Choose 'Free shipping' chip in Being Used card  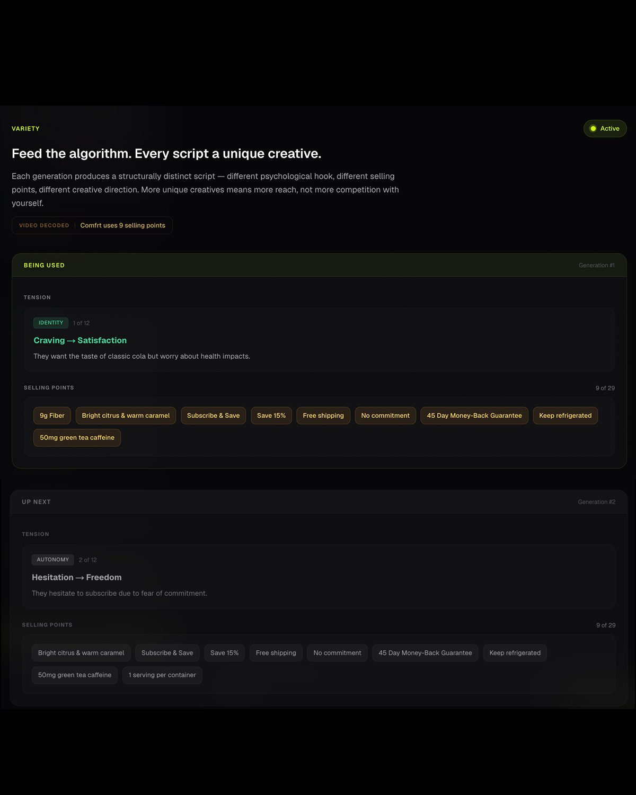tap(323, 416)
